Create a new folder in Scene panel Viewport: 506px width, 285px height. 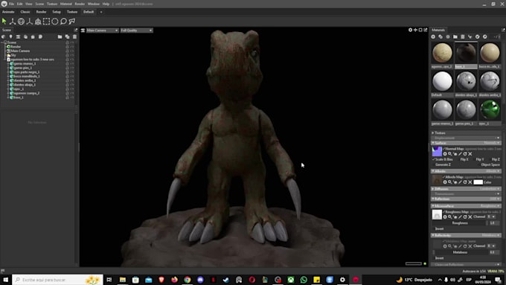click(60, 36)
